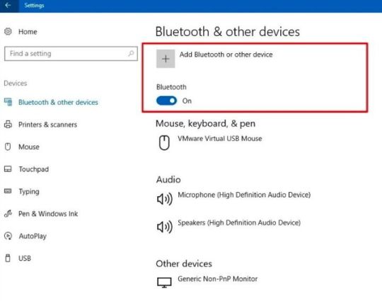The image size is (382, 301).
Task: Click into the Find a setting search box
Action: pyautogui.click(x=71, y=53)
